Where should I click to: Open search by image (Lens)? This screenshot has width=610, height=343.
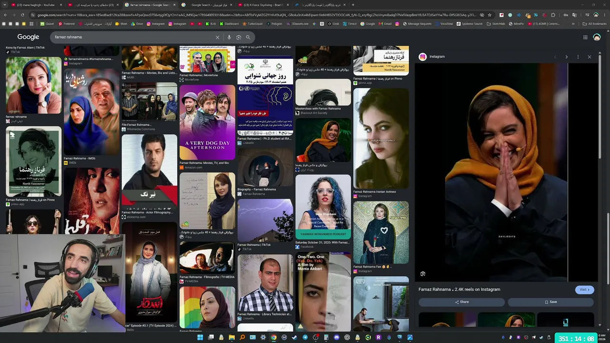click(x=239, y=37)
